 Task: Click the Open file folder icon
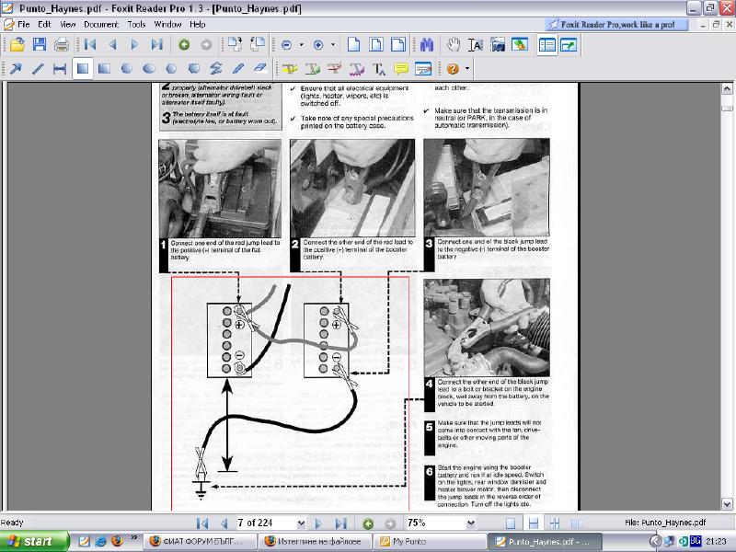click(x=17, y=44)
